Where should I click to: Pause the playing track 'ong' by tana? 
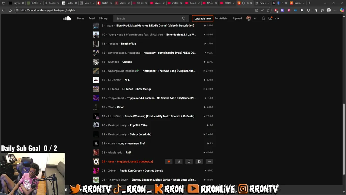click(x=96, y=162)
